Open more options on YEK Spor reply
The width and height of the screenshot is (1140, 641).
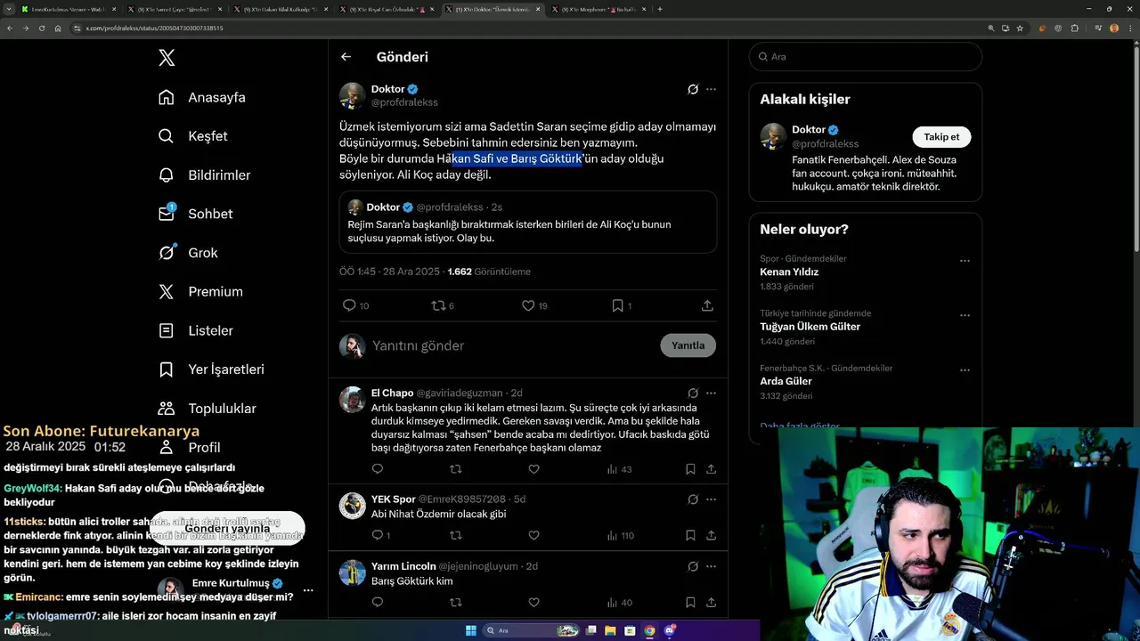711,499
